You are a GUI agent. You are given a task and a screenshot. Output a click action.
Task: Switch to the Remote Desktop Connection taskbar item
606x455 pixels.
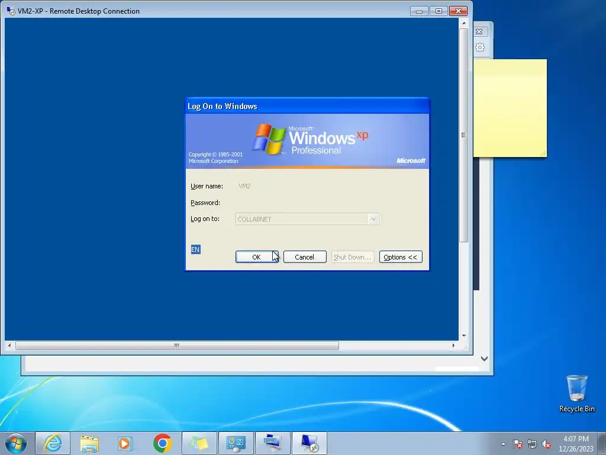click(x=309, y=443)
